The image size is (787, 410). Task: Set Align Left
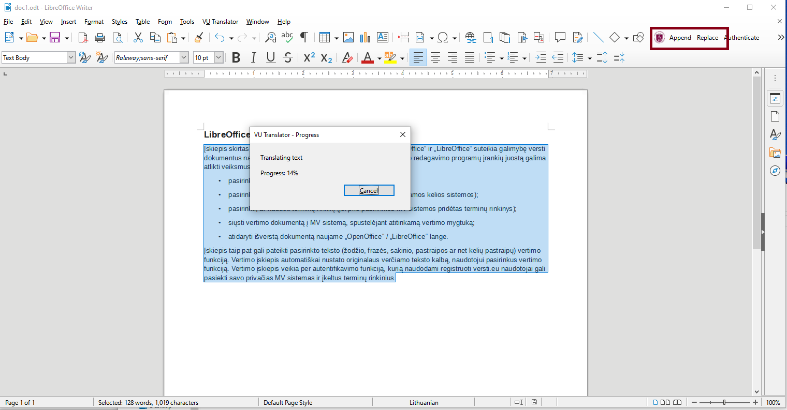point(418,58)
